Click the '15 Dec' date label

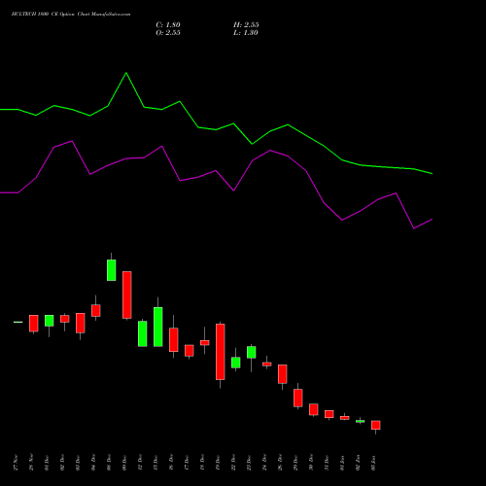click(x=156, y=463)
